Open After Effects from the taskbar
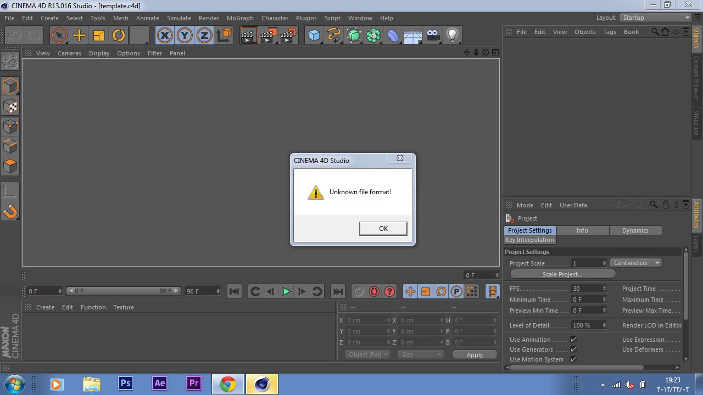 (x=160, y=383)
